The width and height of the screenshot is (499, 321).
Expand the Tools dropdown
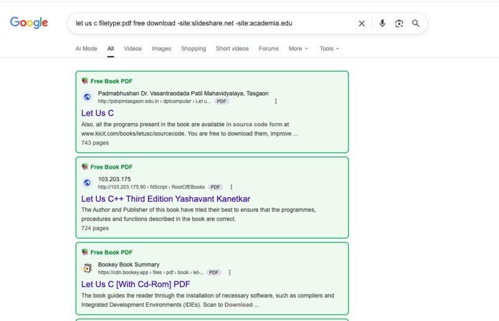[329, 49]
